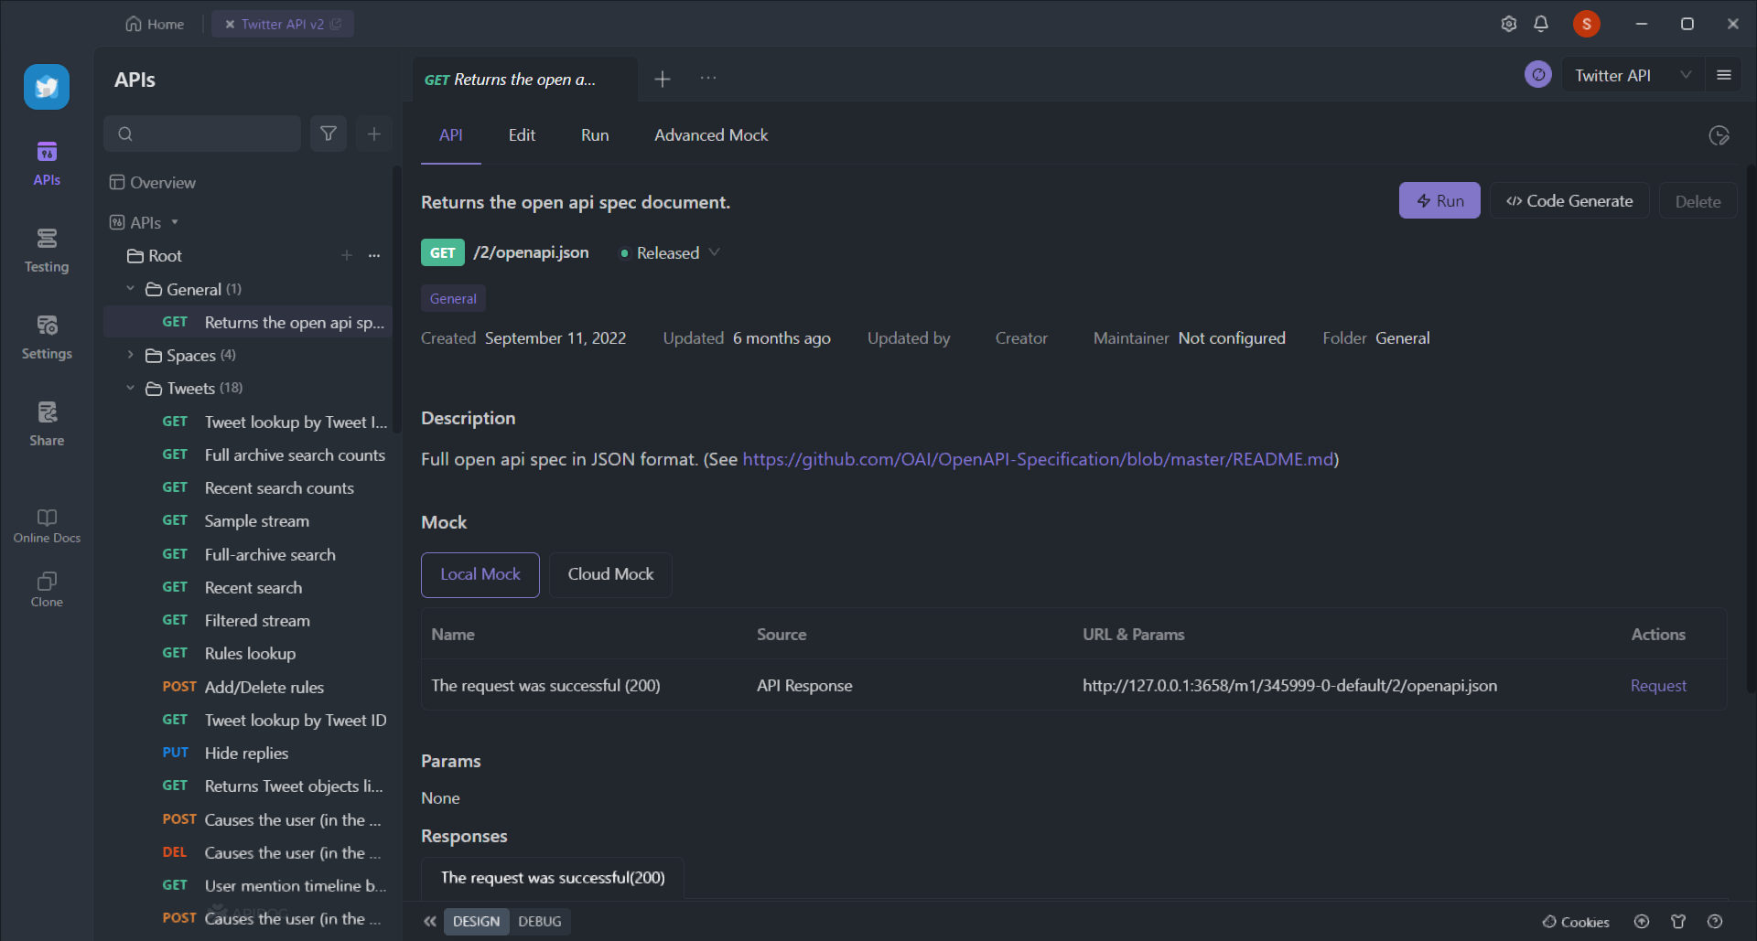1757x941 pixels.
Task: Open new tab with plus icon
Action: point(663,80)
